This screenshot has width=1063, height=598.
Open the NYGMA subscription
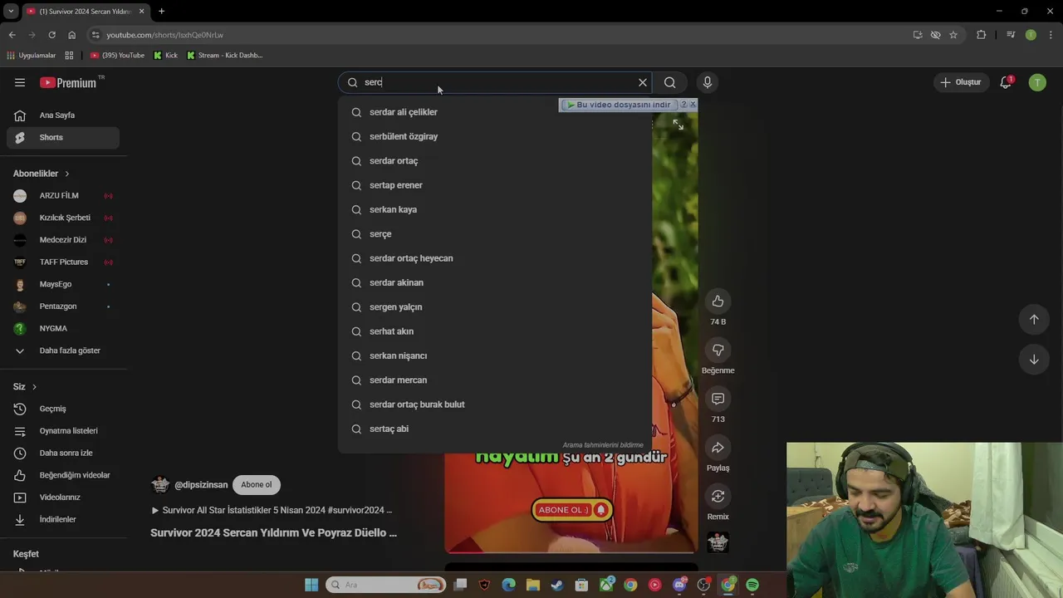[63, 329]
